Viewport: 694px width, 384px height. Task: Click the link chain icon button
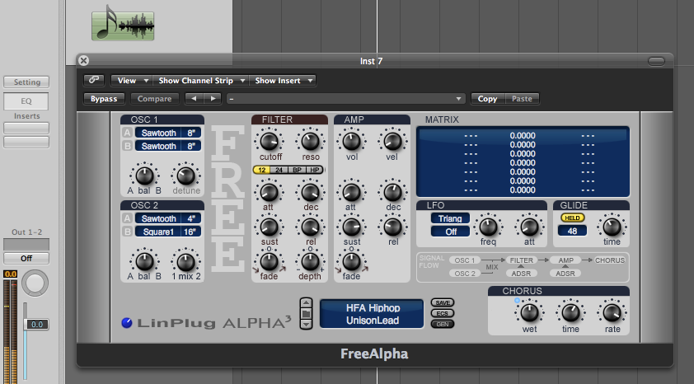tap(94, 80)
